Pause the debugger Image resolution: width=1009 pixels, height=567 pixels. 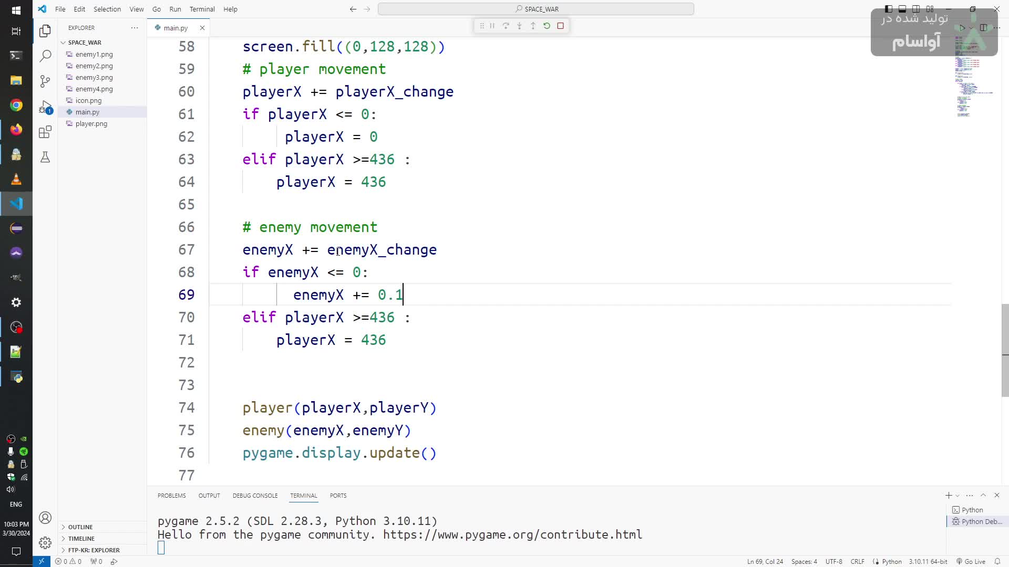point(492,26)
